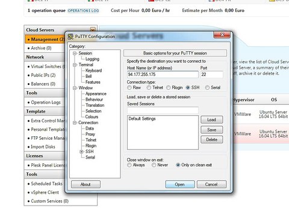289x217 pixels.
Task: Select the SSH connection type
Action: 188,87
